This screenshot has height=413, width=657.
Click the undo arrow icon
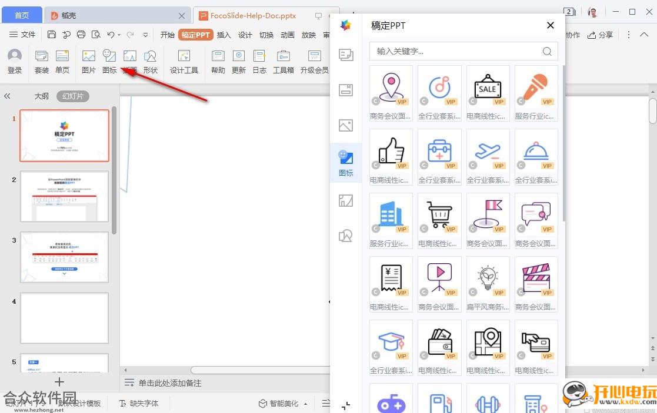[111, 35]
